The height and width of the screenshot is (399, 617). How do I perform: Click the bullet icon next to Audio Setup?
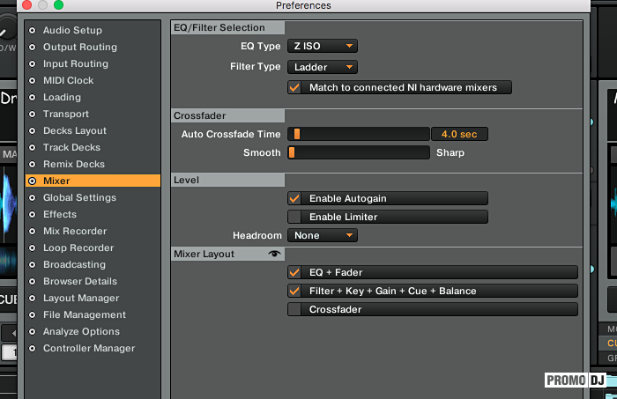33,31
